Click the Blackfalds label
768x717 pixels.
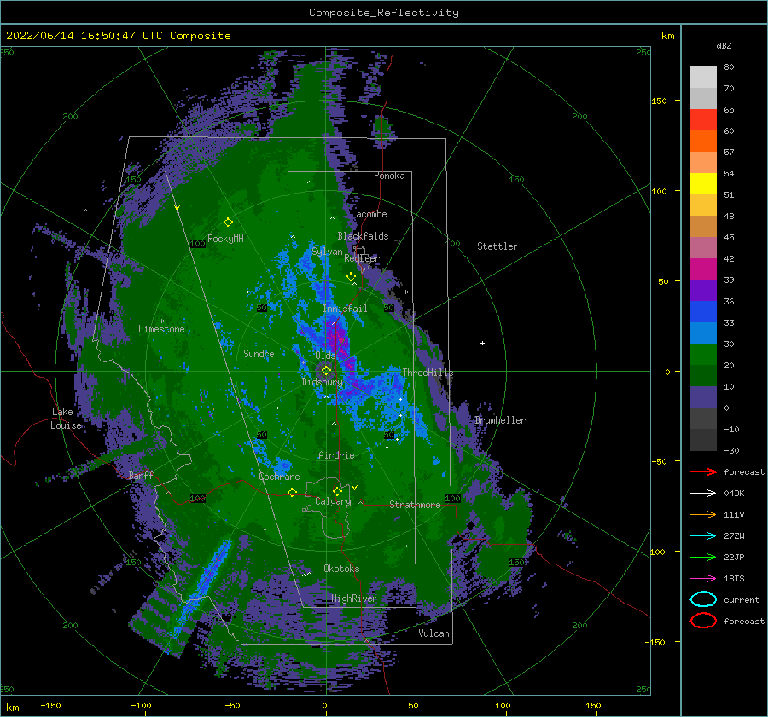click(x=363, y=236)
